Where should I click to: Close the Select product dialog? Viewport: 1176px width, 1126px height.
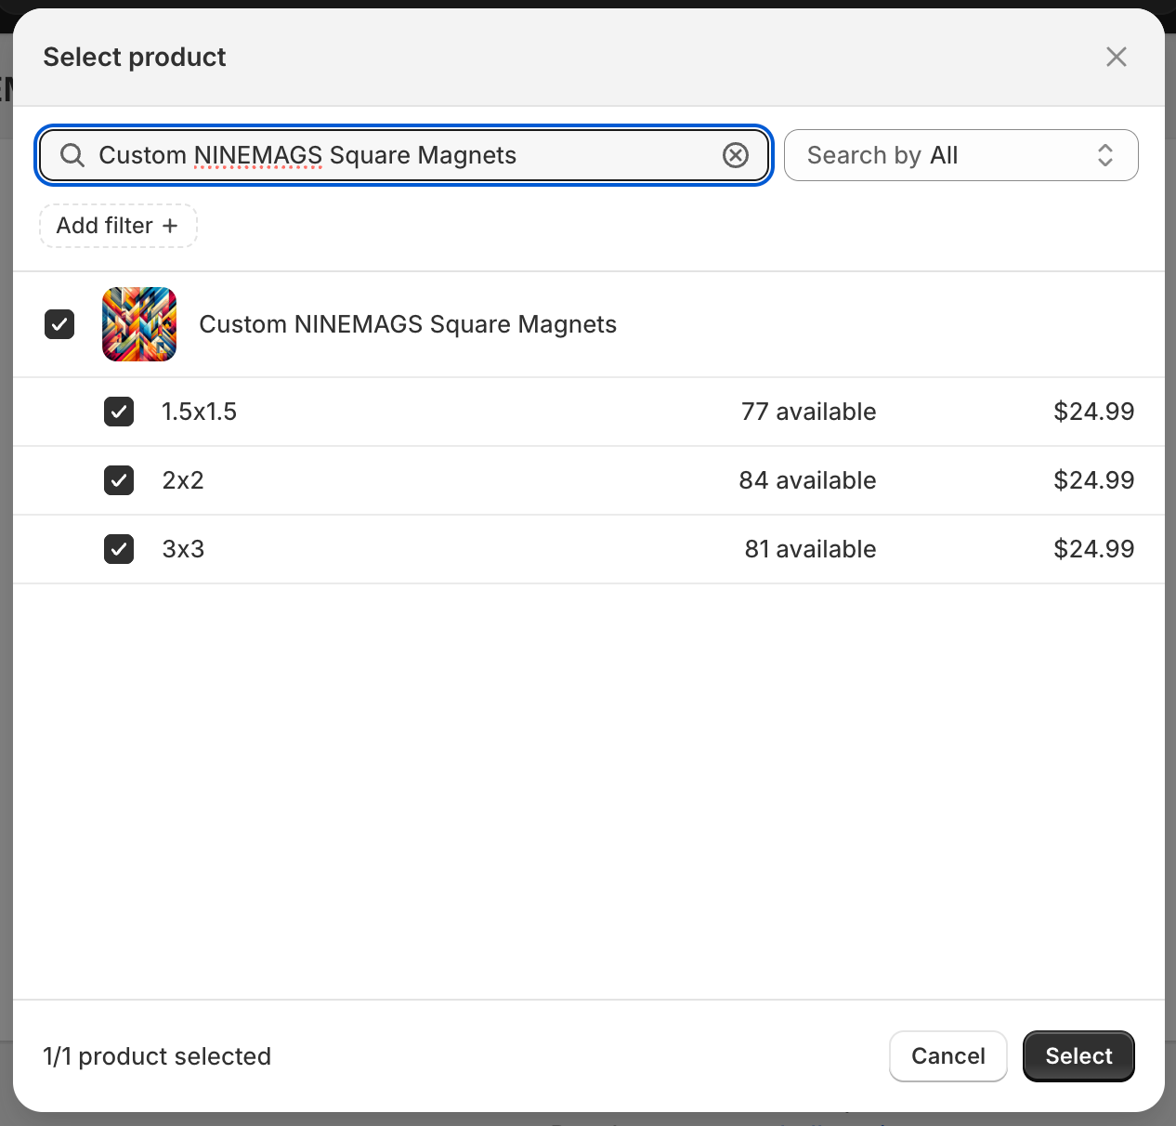point(1117,57)
